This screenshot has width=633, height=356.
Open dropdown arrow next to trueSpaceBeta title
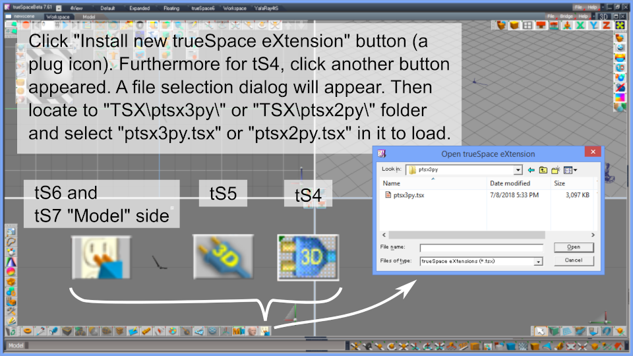59,8
